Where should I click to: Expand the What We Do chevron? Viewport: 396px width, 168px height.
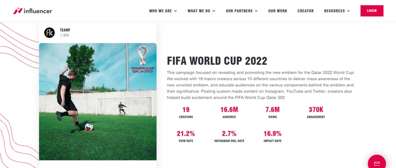coord(214,11)
